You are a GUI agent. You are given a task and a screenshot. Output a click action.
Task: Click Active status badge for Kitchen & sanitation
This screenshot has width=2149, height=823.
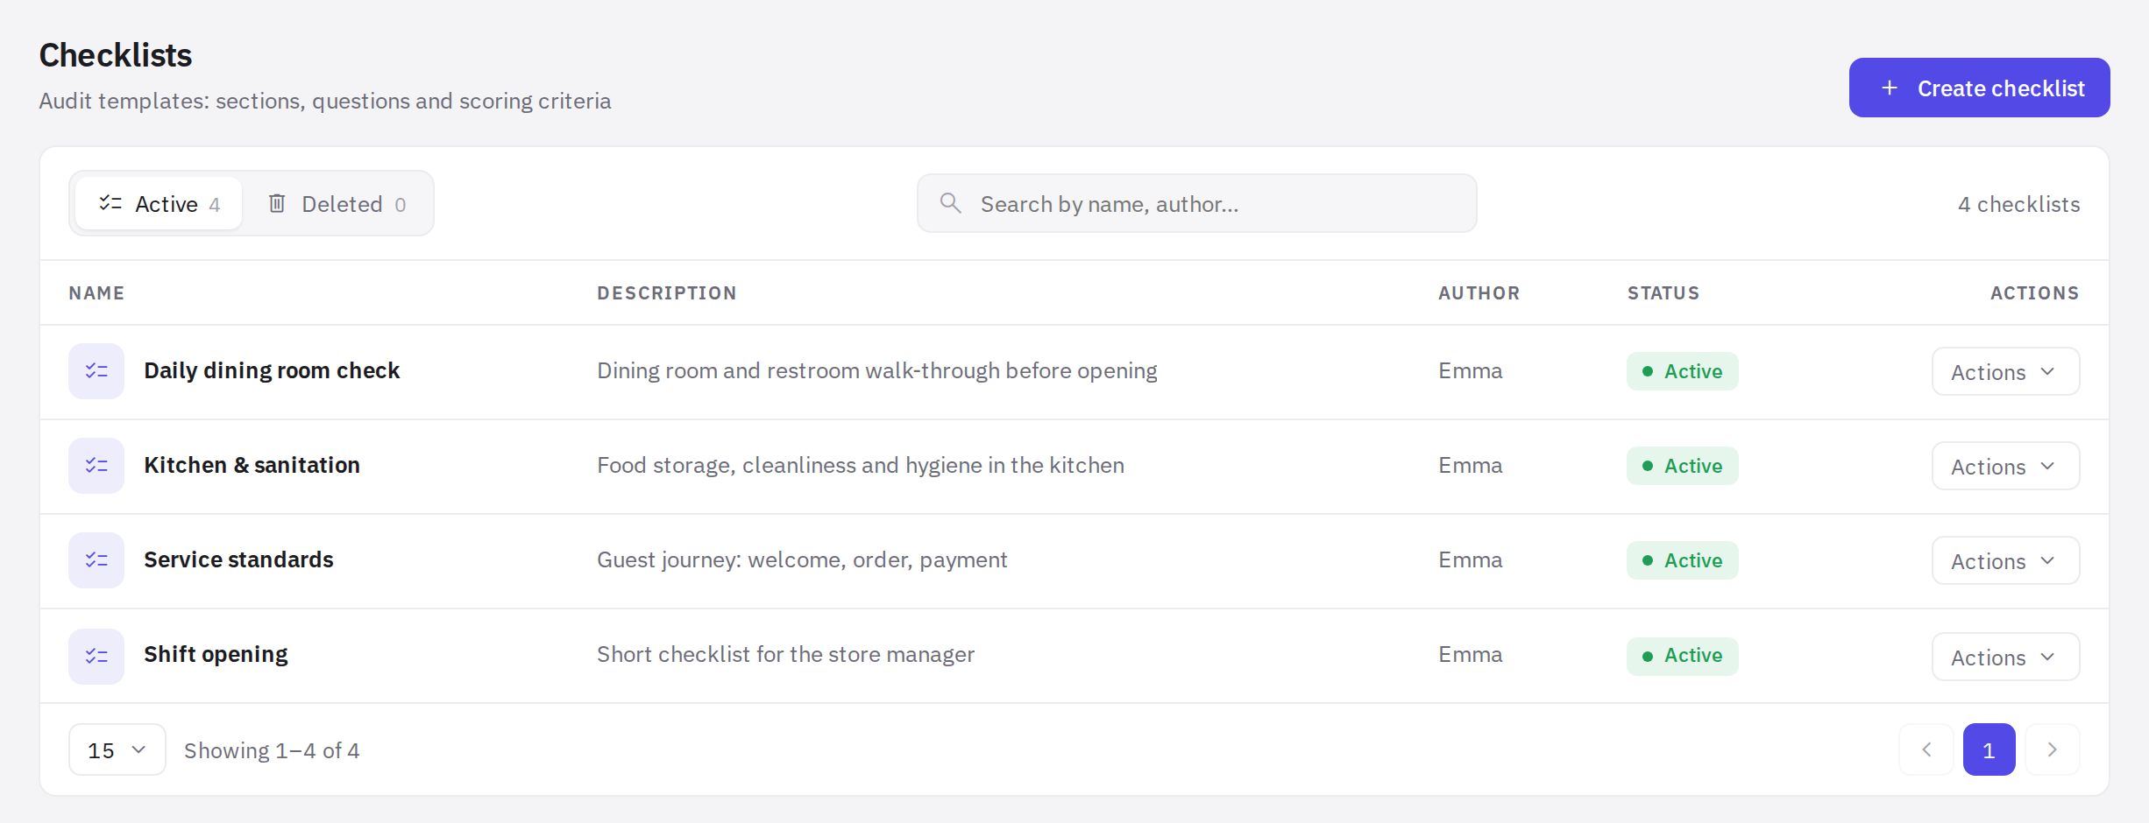point(1683,466)
